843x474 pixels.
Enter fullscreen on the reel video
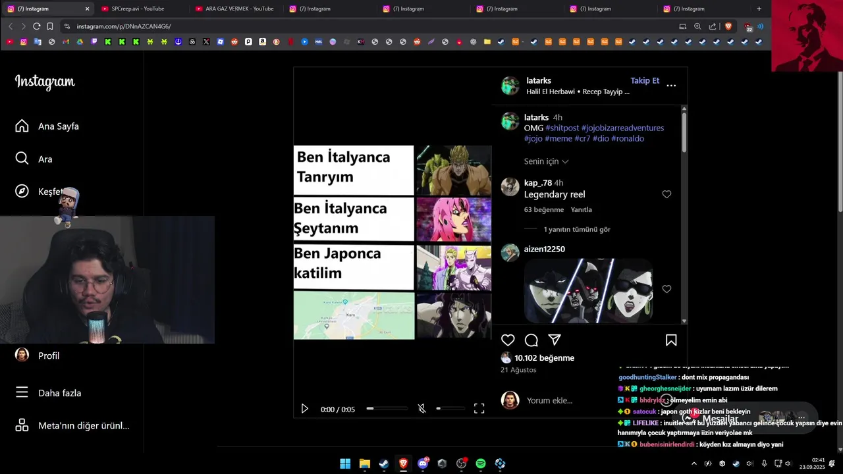(479, 409)
